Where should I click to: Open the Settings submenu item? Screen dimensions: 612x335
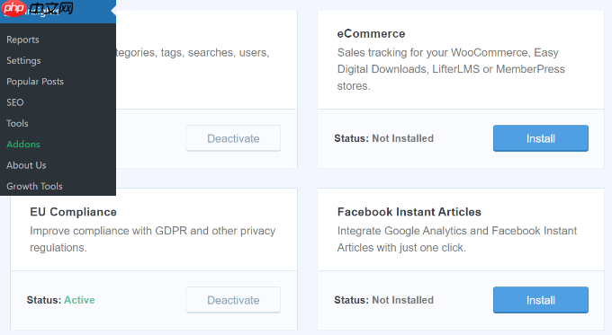click(x=23, y=61)
